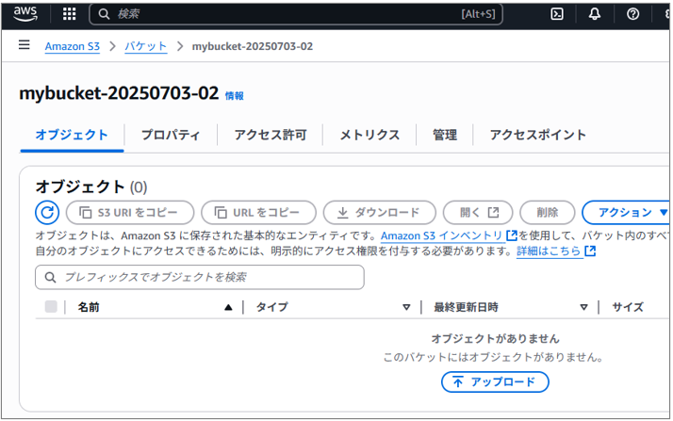Click the mybucket-20250703-02 breadcrumb text
This screenshot has height=421, width=673.
[253, 46]
